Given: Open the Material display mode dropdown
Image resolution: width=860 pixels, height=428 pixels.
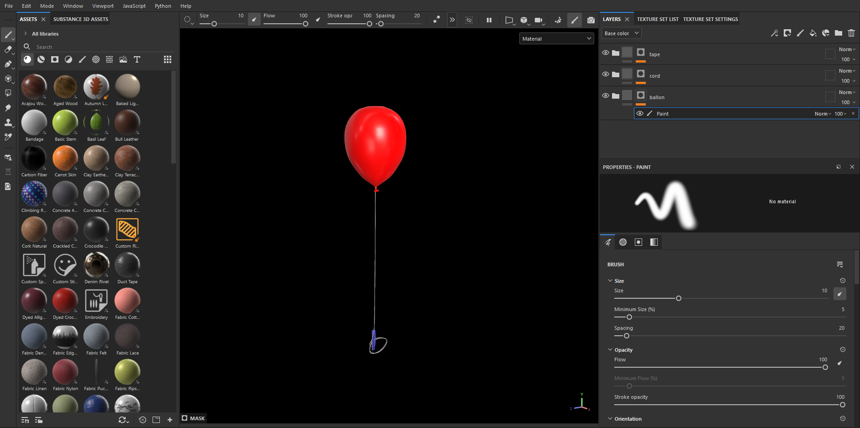Looking at the screenshot, I should pyautogui.click(x=556, y=39).
